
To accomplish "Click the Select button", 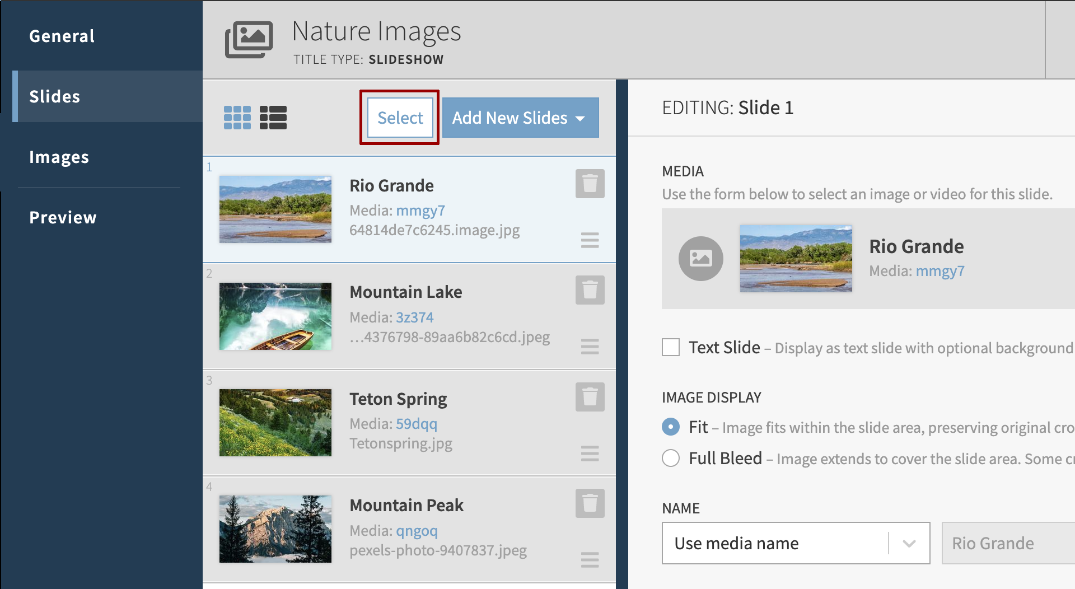I will (x=399, y=118).
